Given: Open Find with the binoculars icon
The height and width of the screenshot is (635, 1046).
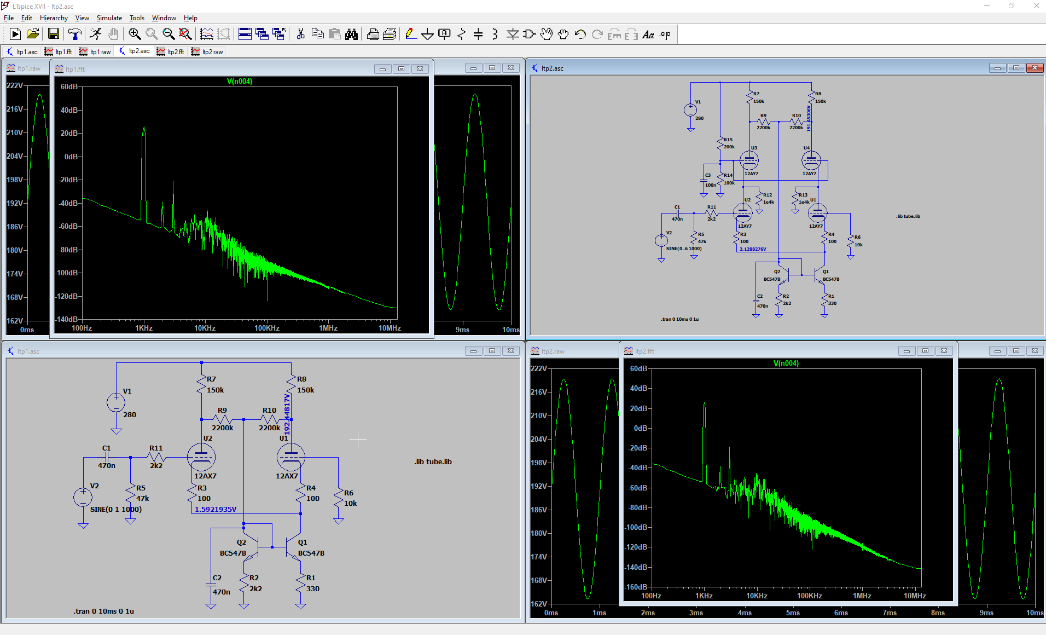Looking at the screenshot, I should [351, 34].
